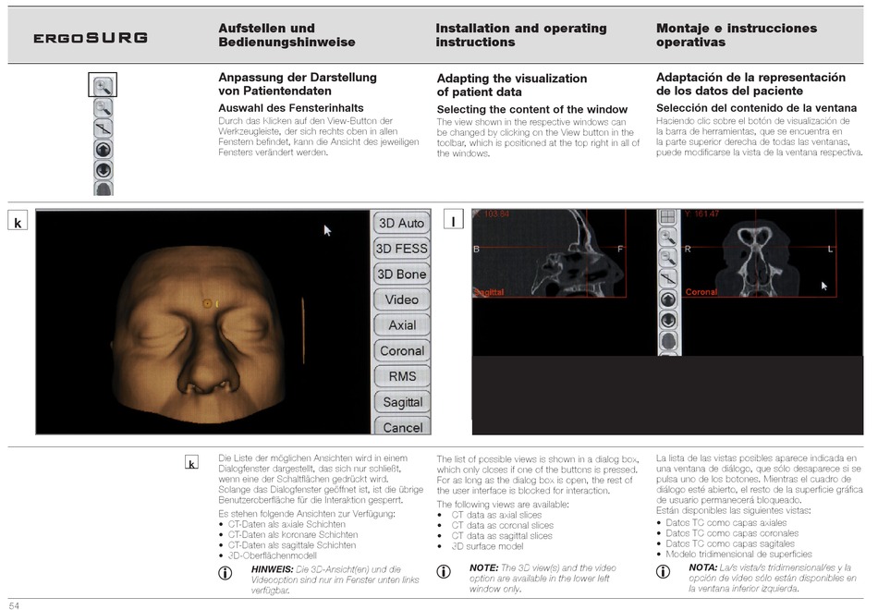Cancel the view selection dialog
The width and height of the screenshot is (878, 610).
401,427
